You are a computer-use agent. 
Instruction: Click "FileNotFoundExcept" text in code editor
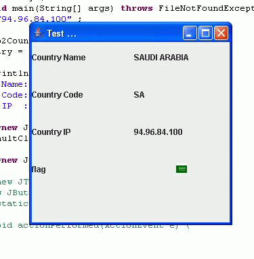pyautogui.click(x=206, y=8)
